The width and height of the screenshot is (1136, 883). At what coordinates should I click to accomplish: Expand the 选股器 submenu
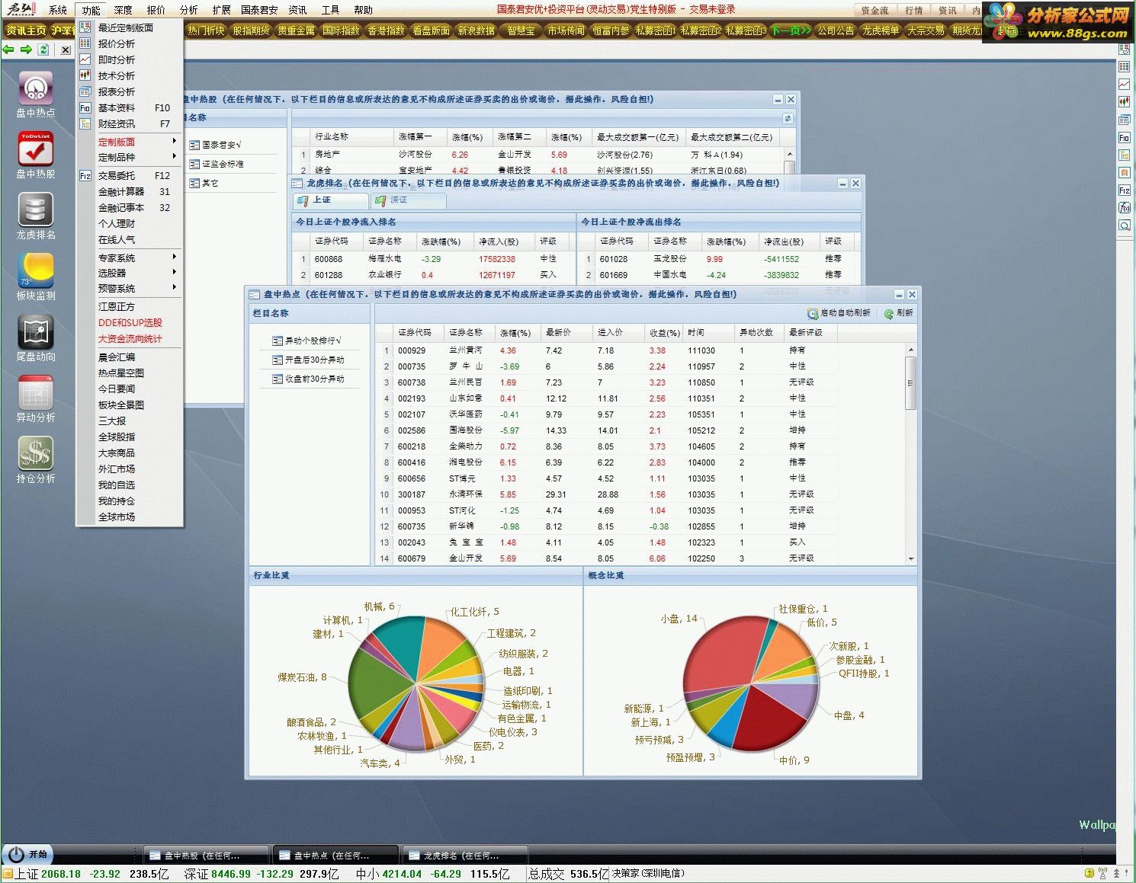pos(130,273)
